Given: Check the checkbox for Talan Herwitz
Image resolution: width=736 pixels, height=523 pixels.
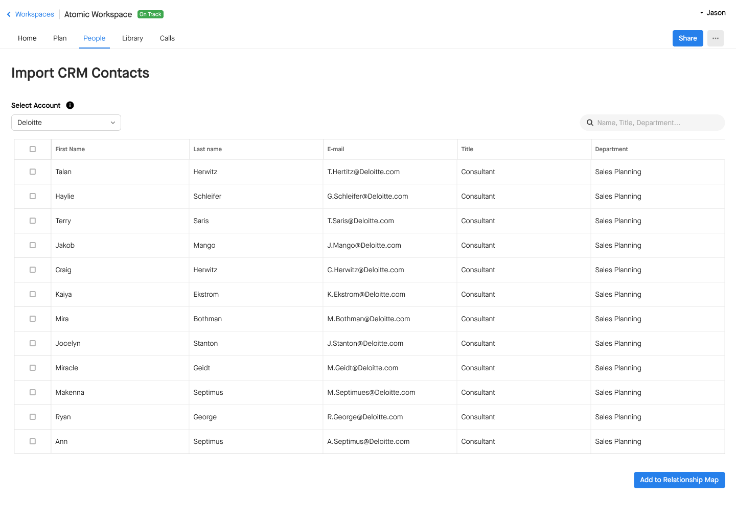Looking at the screenshot, I should pos(32,172).
